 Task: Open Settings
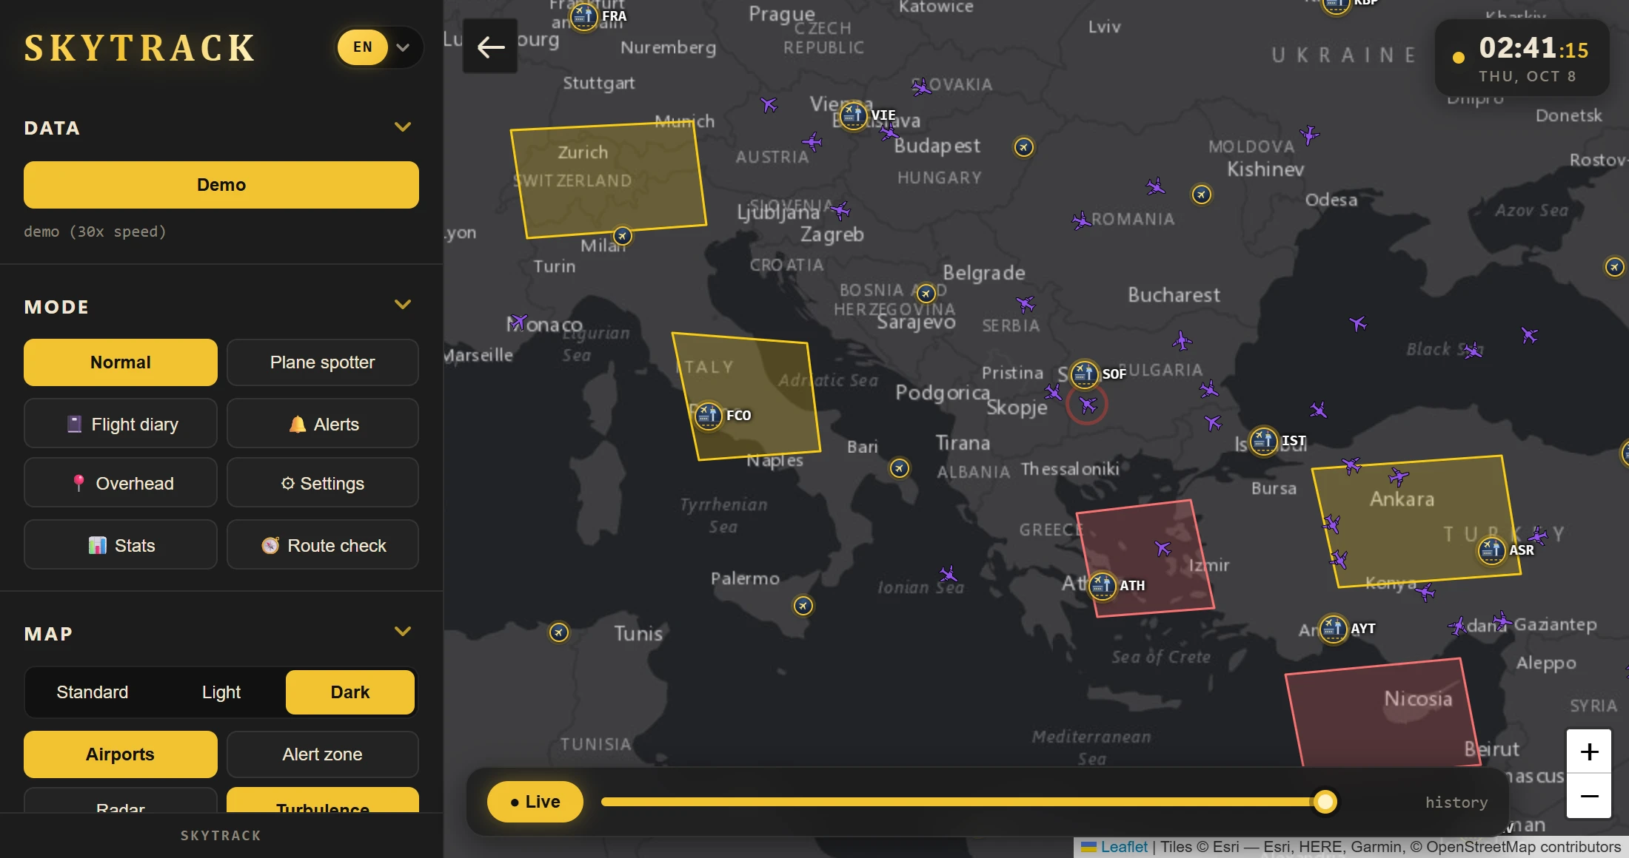pyautogui.click(x=322, y=483)
